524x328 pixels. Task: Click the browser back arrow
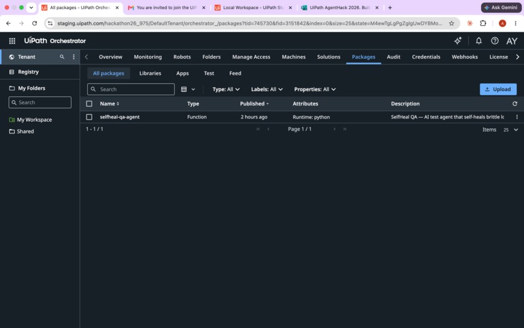coord(8,23)
